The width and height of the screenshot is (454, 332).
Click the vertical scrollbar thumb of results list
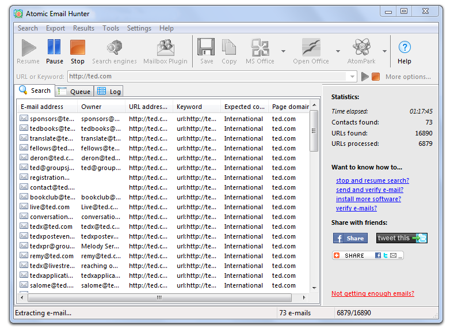point(314,131)
